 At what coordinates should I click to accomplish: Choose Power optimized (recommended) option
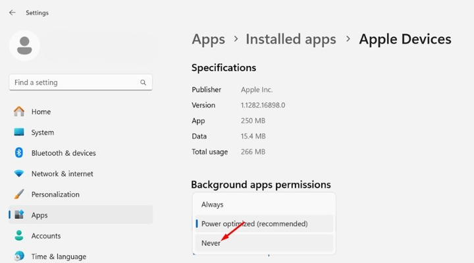click(264, 223)
